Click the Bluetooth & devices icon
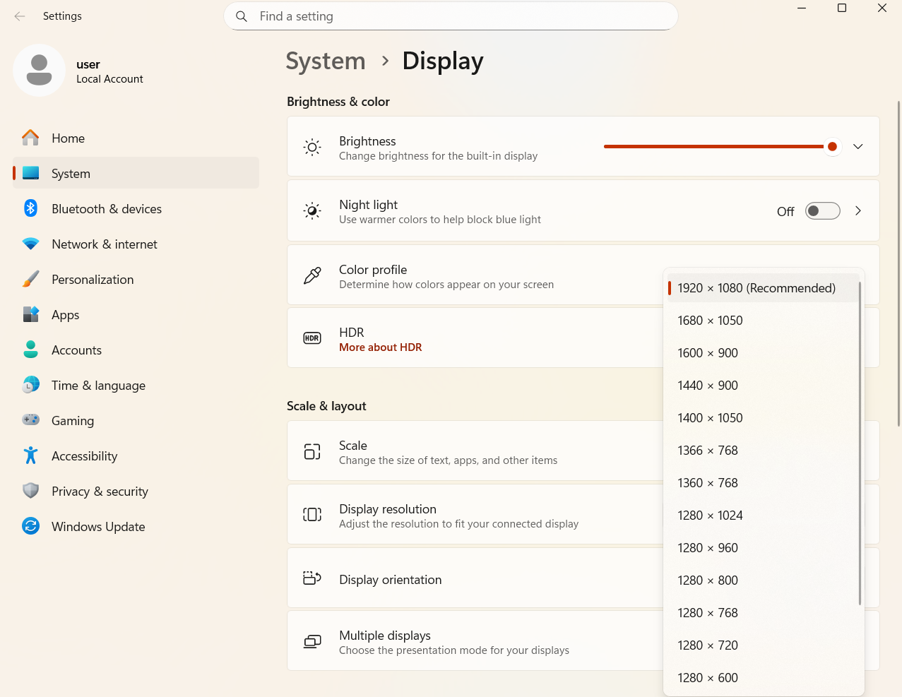The width and height of the screenshot is (902, 697). click(30, 208)
